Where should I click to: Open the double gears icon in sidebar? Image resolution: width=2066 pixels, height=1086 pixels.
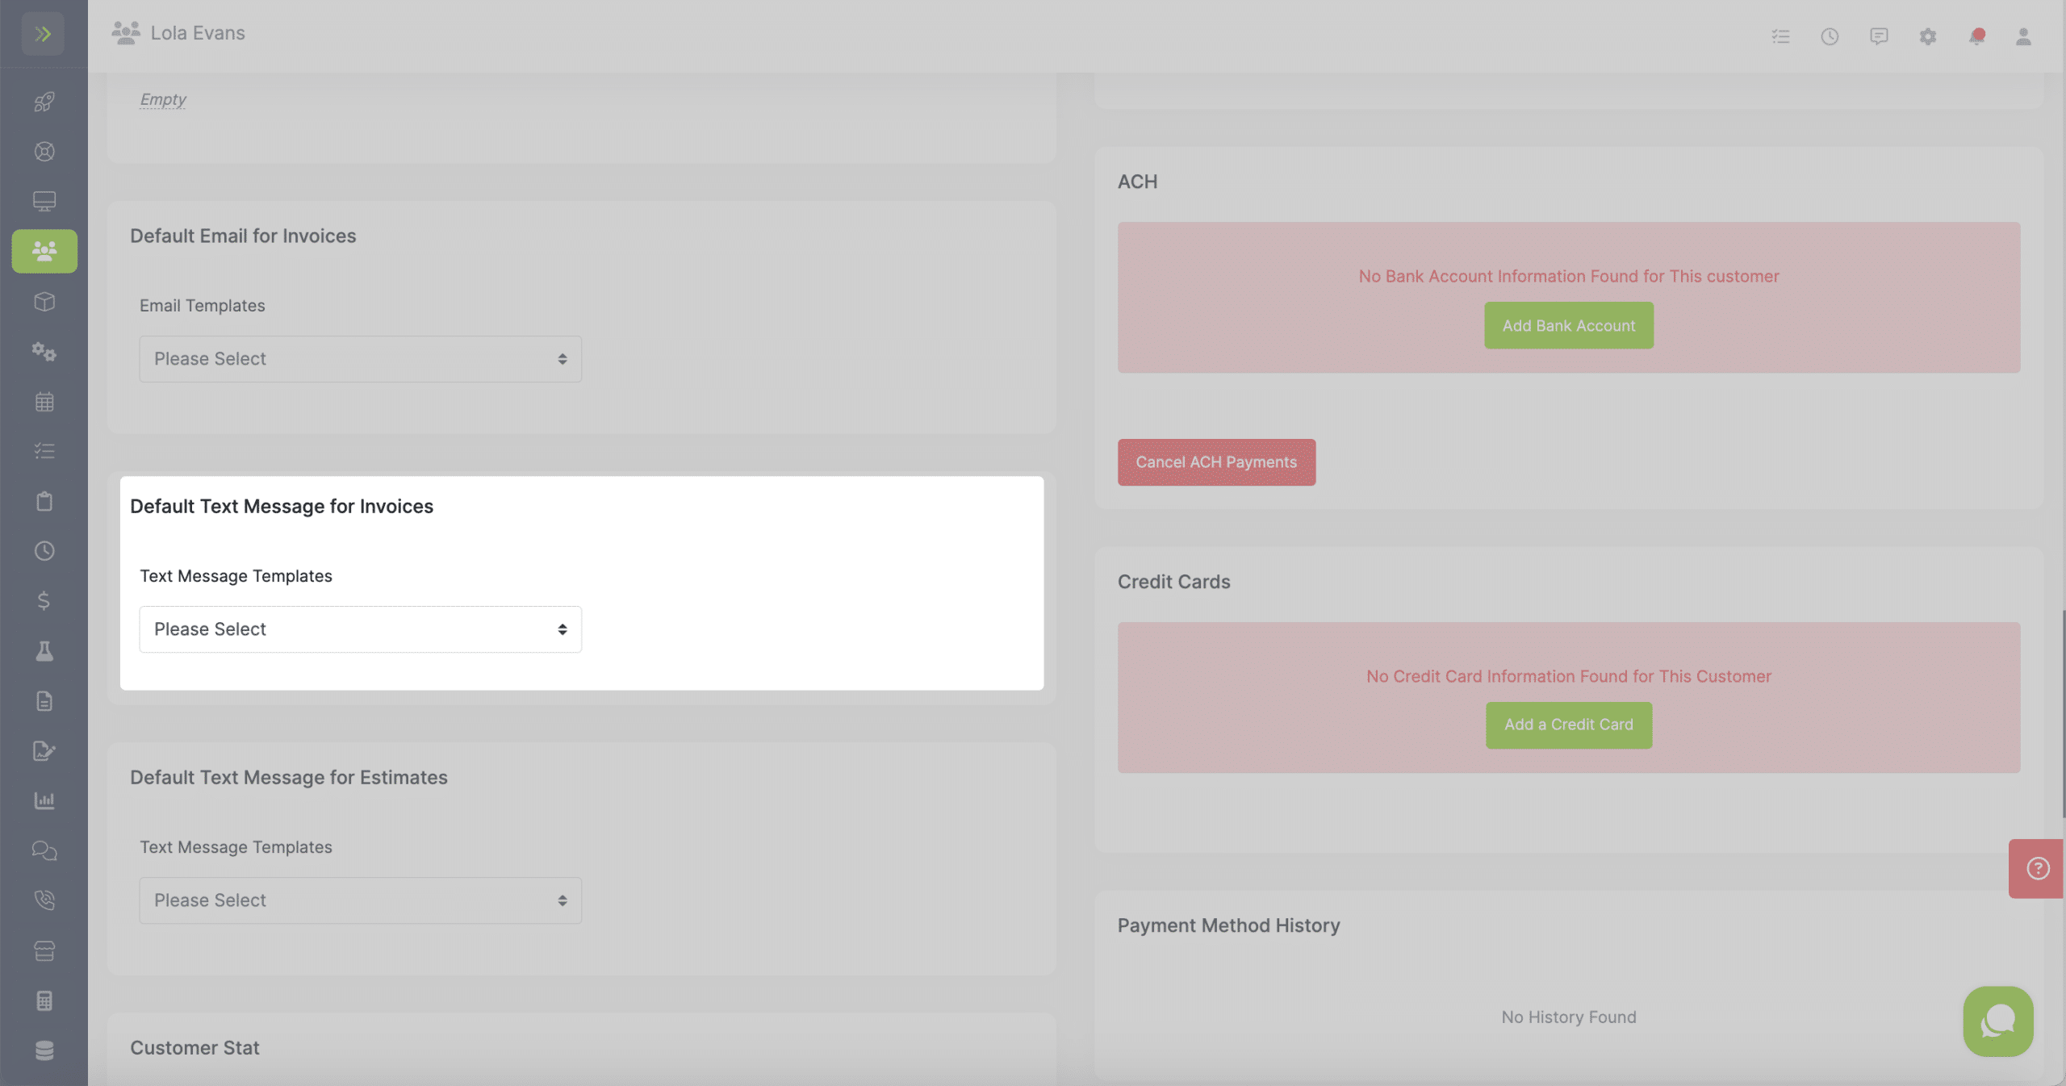click(x=44, y=352)
